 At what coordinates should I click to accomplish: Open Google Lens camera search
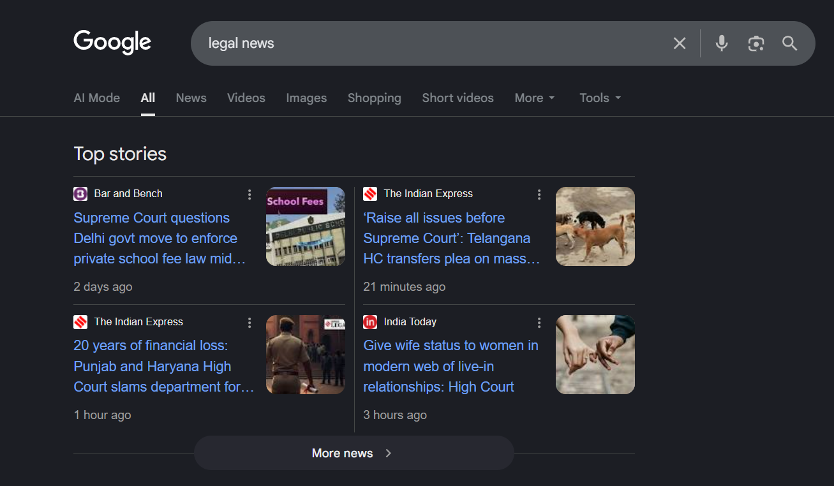point(756,43)
